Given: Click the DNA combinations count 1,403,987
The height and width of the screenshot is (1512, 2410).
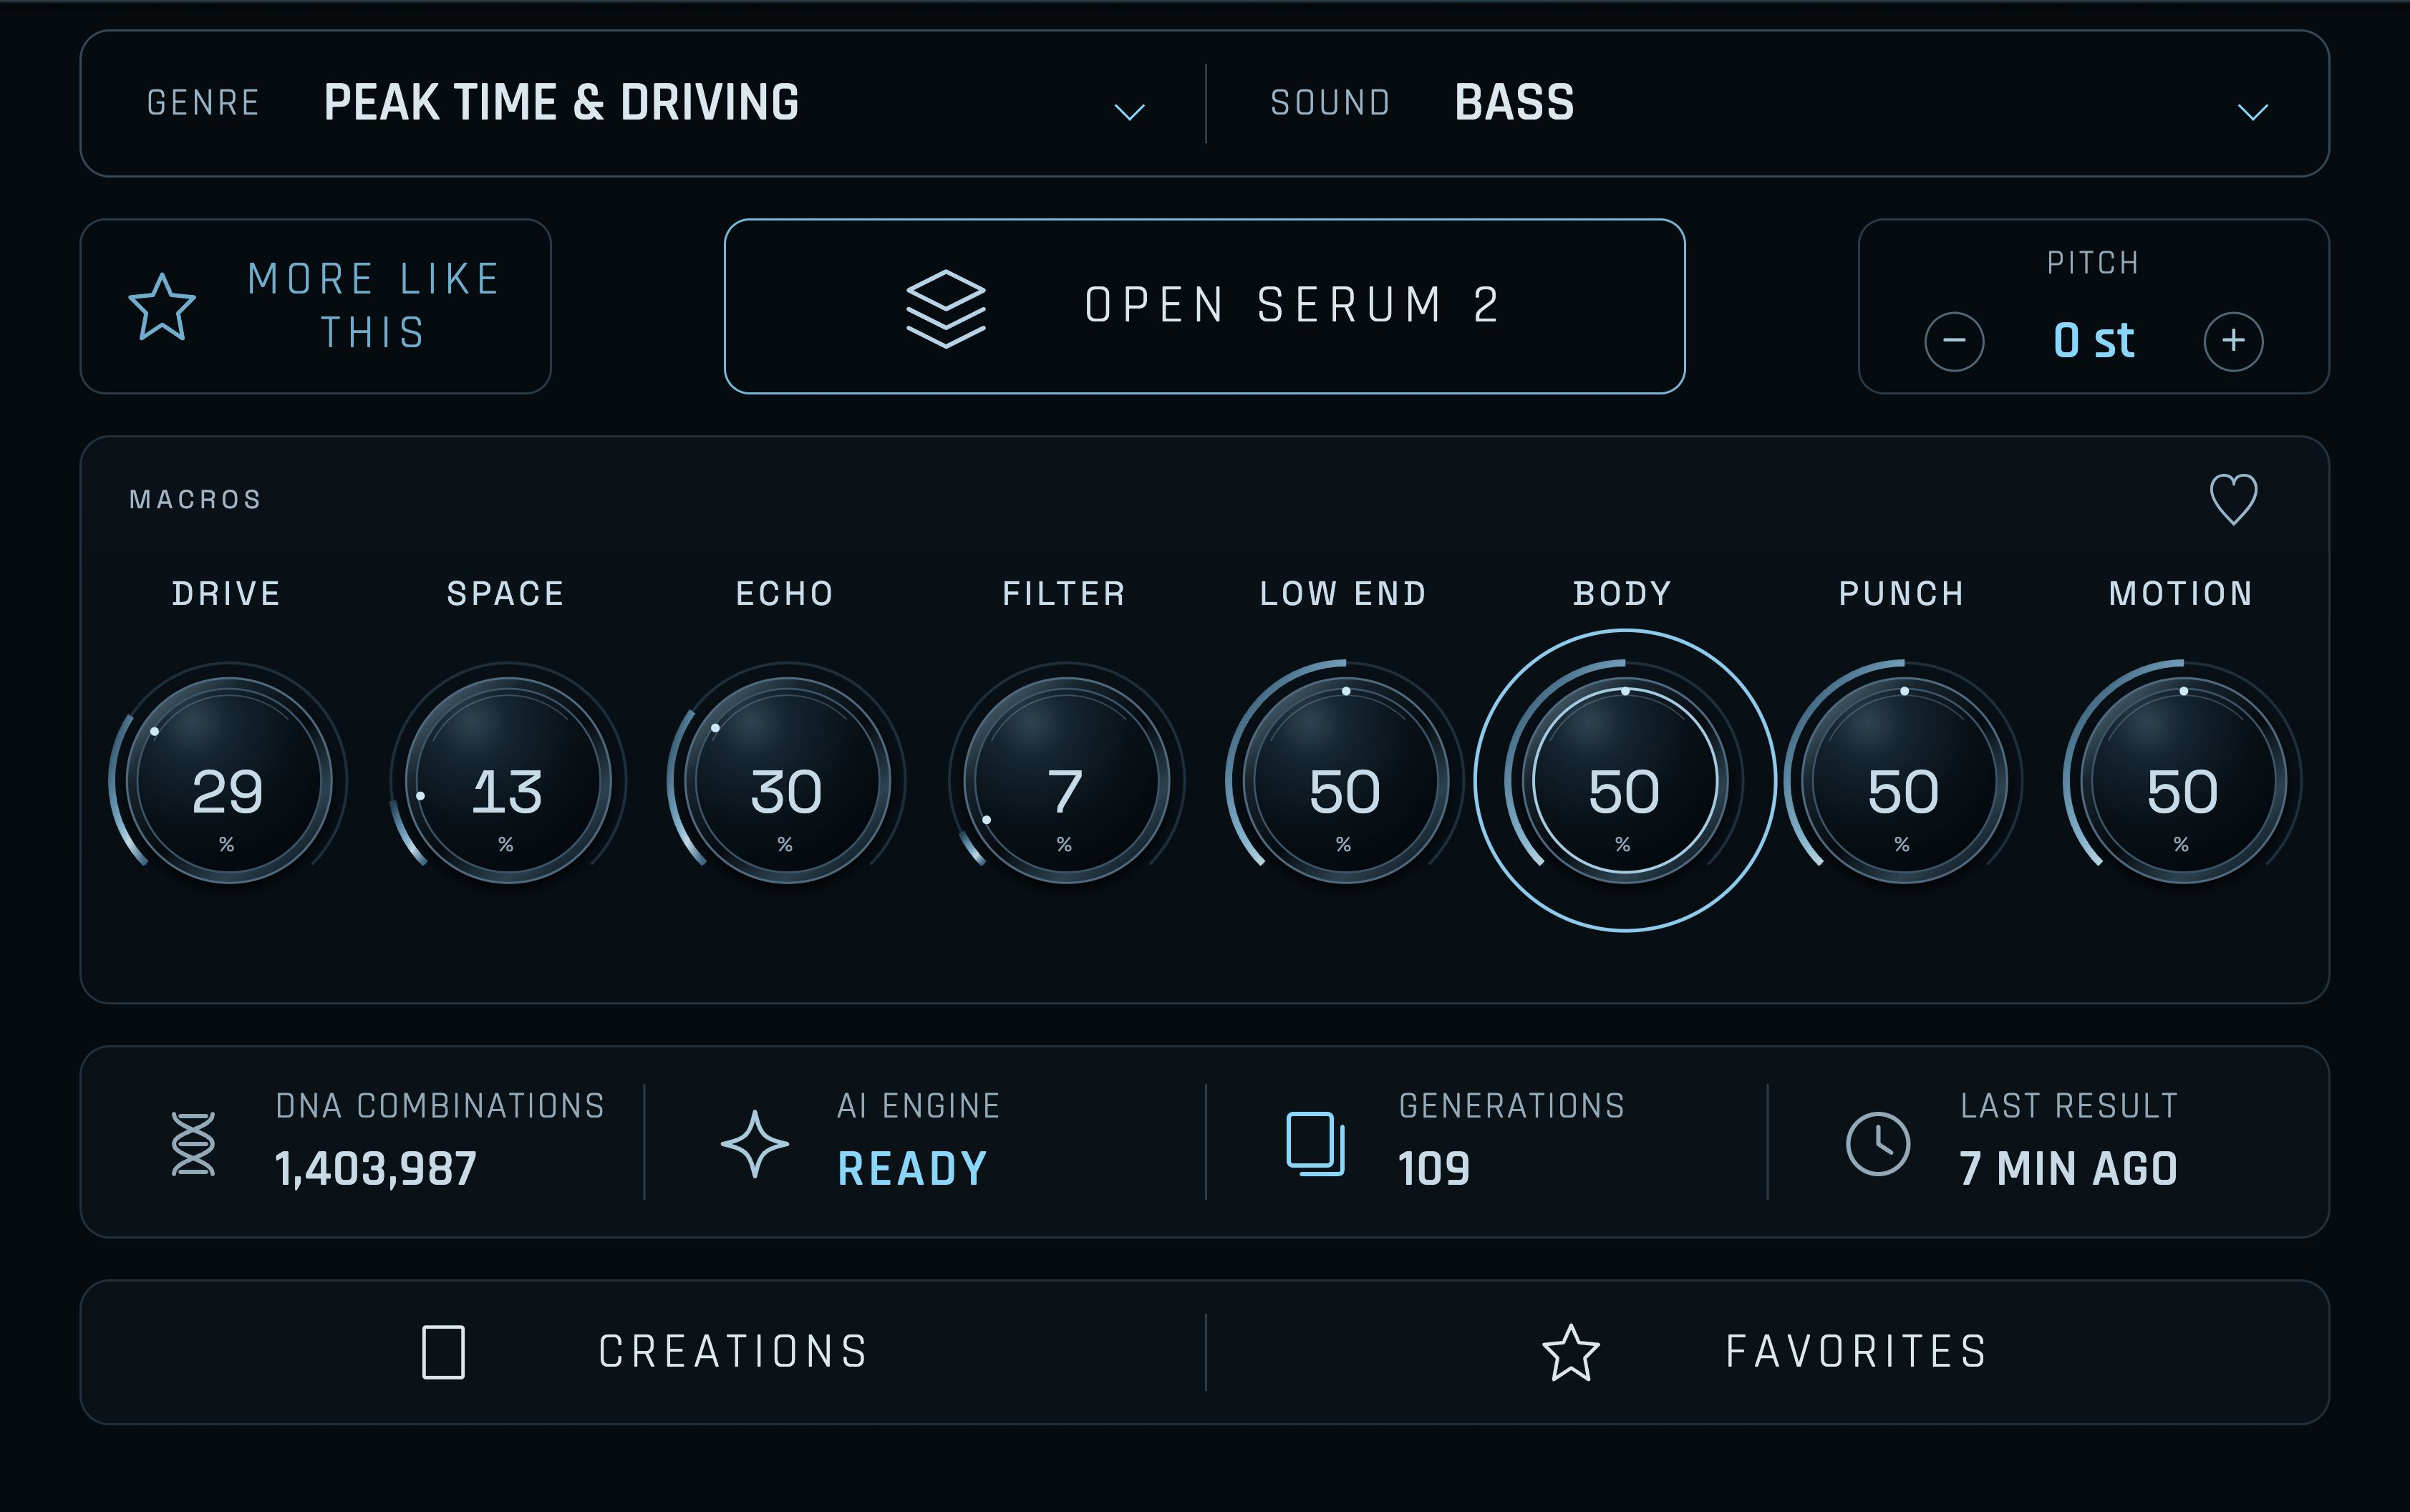Looking at the screenshot, I should (x=376, y=1169).
